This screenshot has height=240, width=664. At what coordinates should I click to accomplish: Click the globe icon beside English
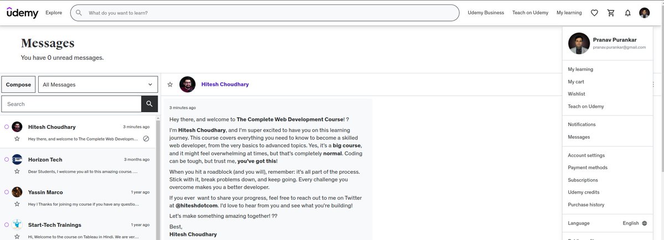645,223
